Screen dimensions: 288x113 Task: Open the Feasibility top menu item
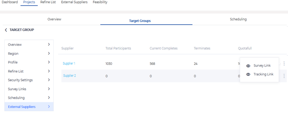click(100, 2)
